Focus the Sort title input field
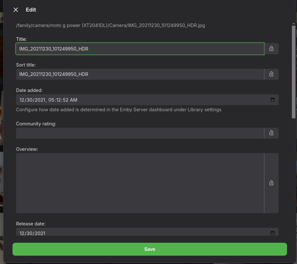The image size is (297, 264). tap(140, 74)
